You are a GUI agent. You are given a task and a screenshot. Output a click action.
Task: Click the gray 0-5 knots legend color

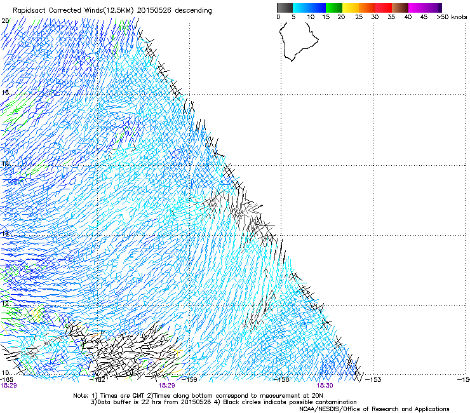point(285,8)
